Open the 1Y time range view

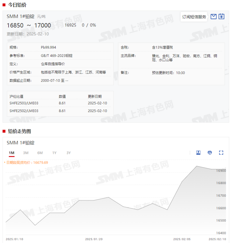tap(54, 153)
